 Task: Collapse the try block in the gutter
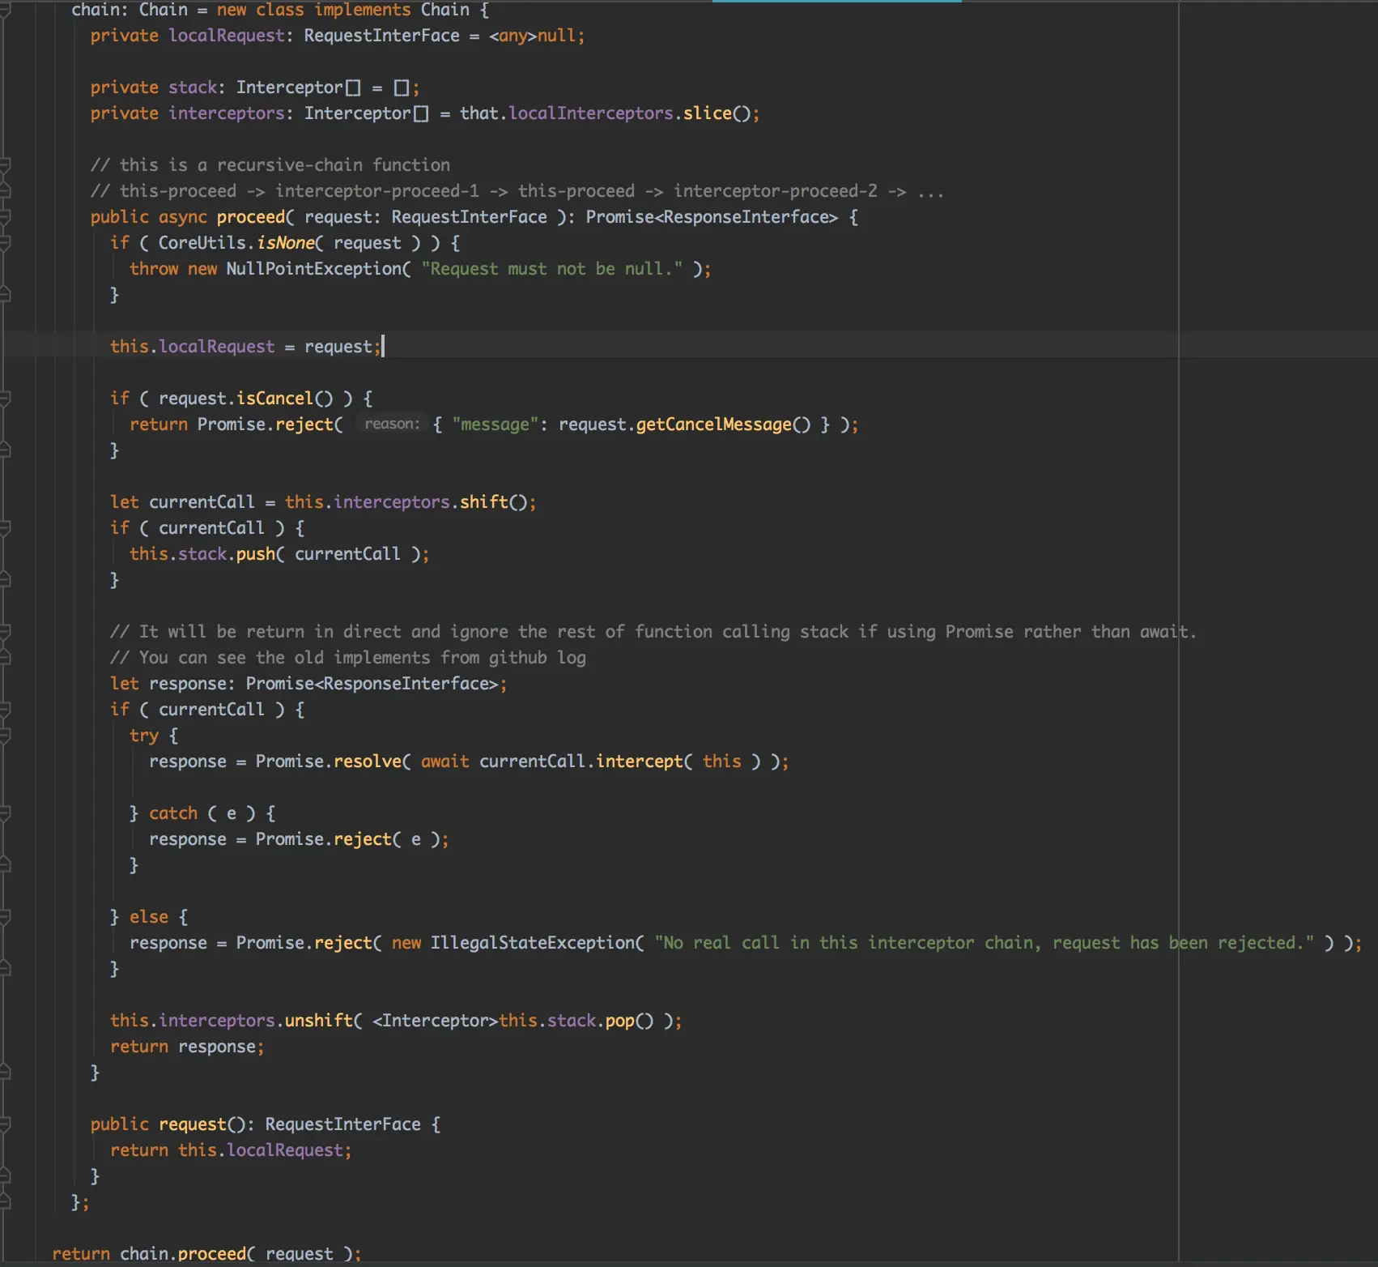(5, 736)
